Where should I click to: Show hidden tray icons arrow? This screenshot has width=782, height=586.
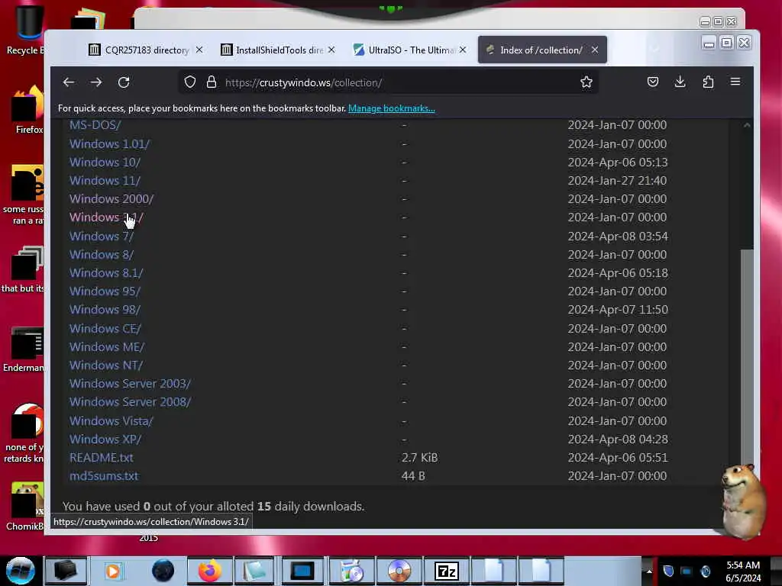pos(649,571)
